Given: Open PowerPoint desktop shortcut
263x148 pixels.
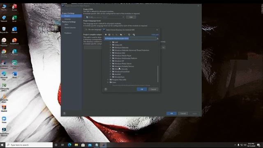Looking at the screenshot, I should coord(14,41).
